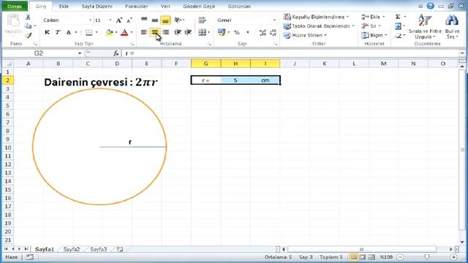Expand the Biçim cells menu
The width and height of the screenshot is (468, 263).
(x=374, y=36)
